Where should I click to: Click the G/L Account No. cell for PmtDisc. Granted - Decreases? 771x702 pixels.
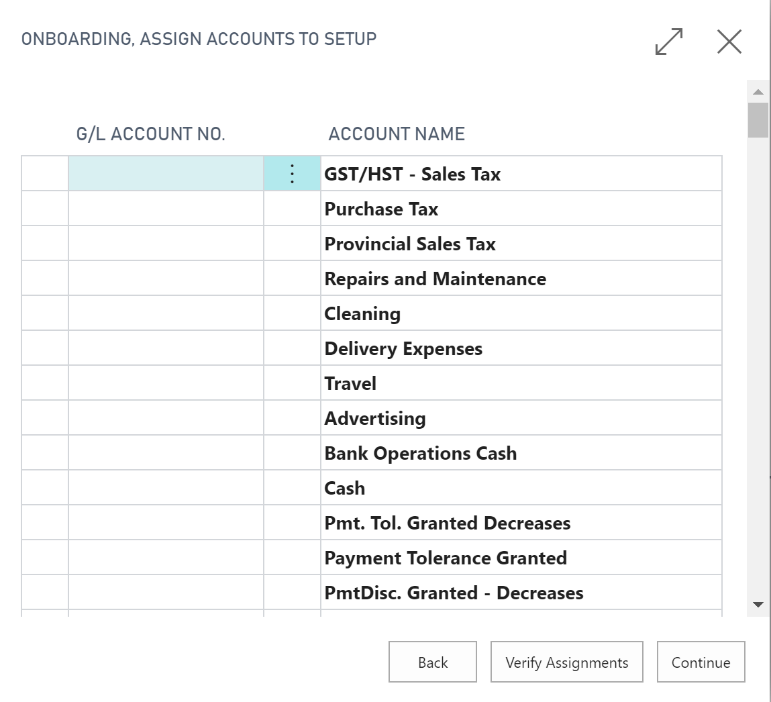tap(166, 593)
